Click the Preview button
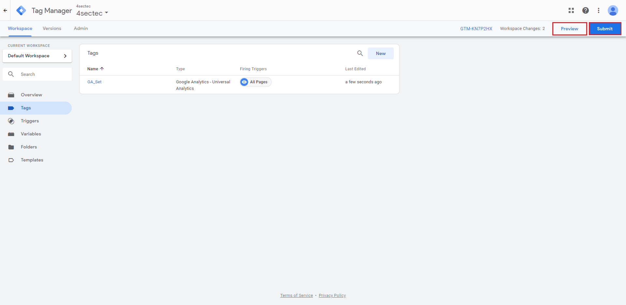Viewport: 626px width, 305px height. (570, 29)
